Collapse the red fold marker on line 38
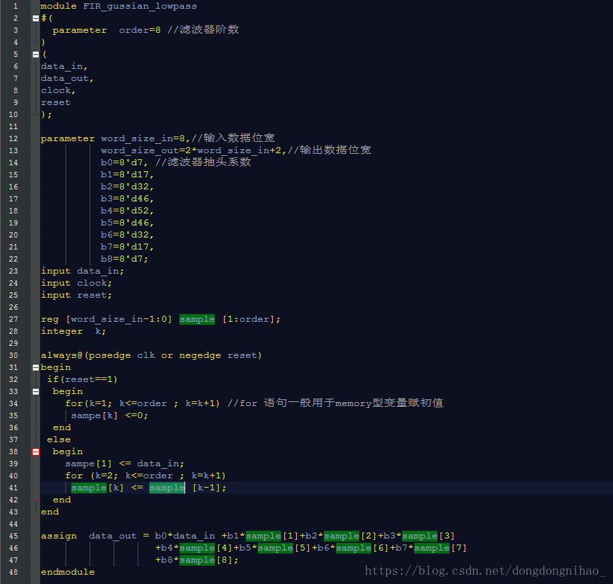Screen dimensions: 613x584 [x=35, y=452]
